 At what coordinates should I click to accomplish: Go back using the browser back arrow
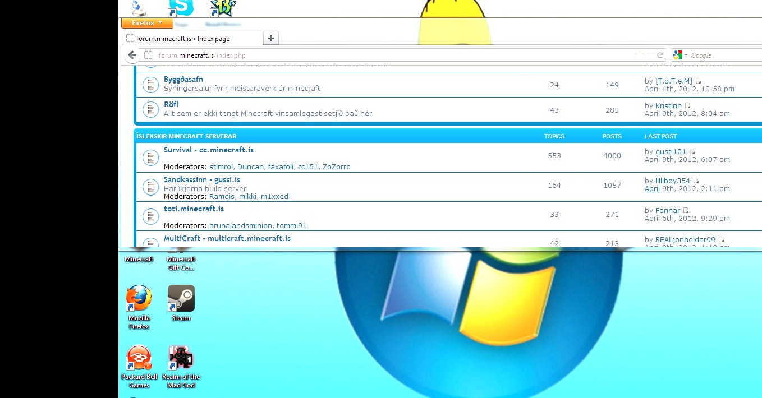tap(132, 55)
